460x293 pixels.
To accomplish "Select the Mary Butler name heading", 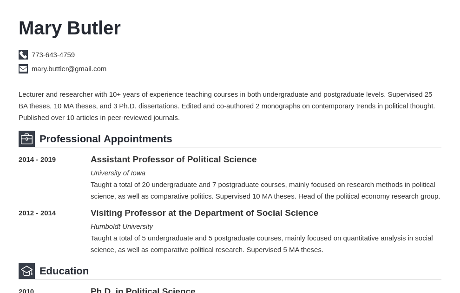I will pos(70,28).
